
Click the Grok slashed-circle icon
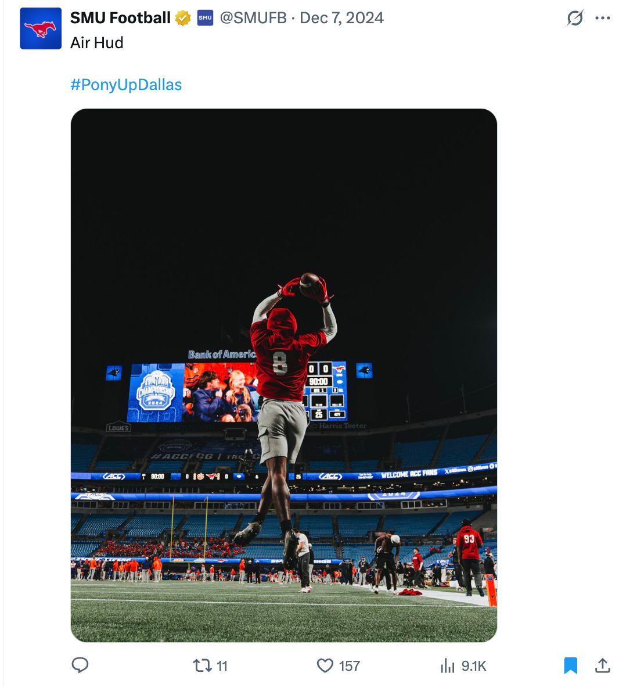point(575,18)
